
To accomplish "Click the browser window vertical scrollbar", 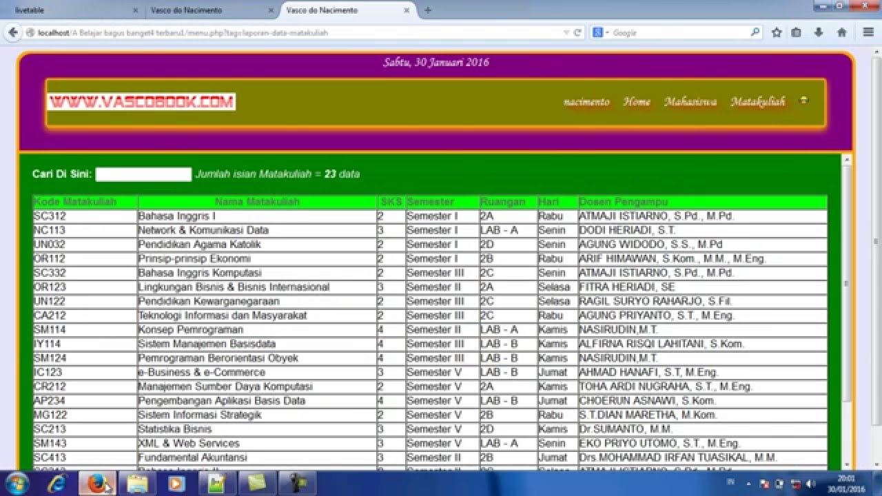I will click(x=876, y=241).
